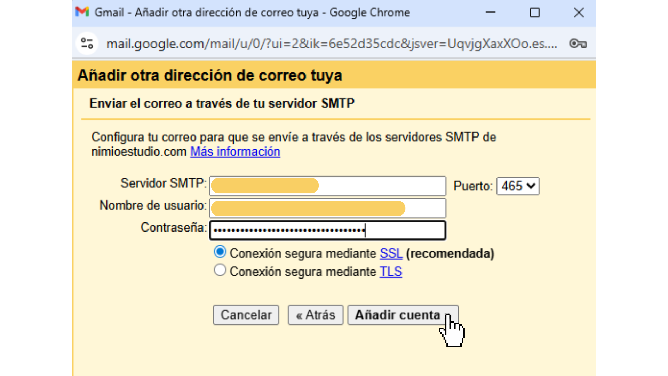Close the Chrome window

(579, 13)
